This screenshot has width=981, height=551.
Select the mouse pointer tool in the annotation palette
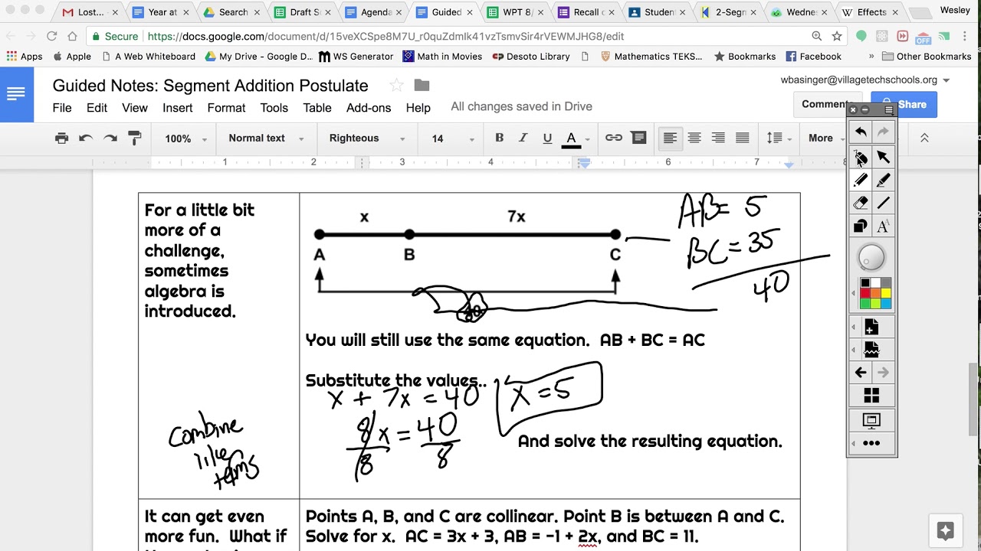(x=861, y=157)
